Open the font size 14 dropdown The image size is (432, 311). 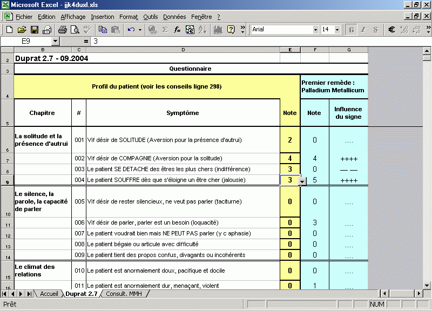337,30
